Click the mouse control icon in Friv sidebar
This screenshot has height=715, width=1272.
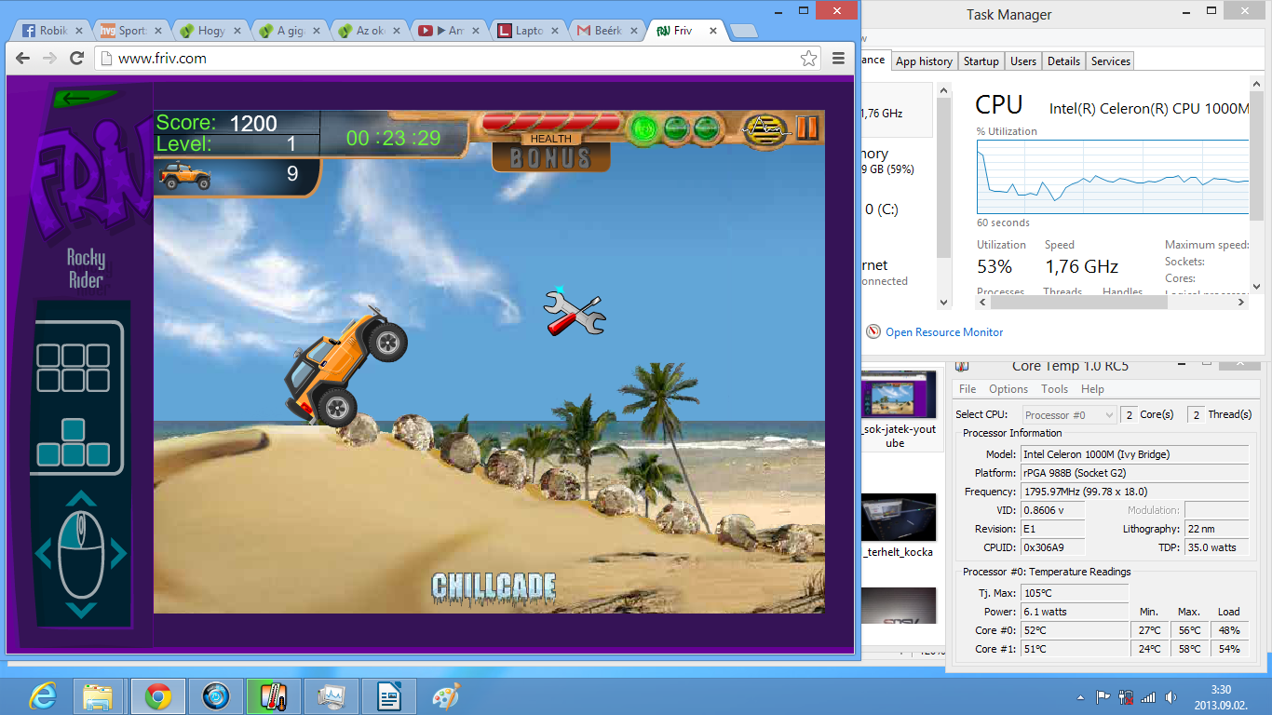click(81, 555)
